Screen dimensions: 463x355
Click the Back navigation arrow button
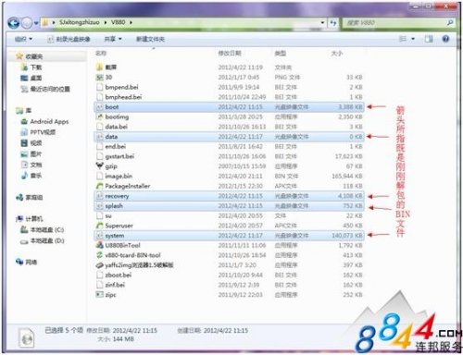14,23
